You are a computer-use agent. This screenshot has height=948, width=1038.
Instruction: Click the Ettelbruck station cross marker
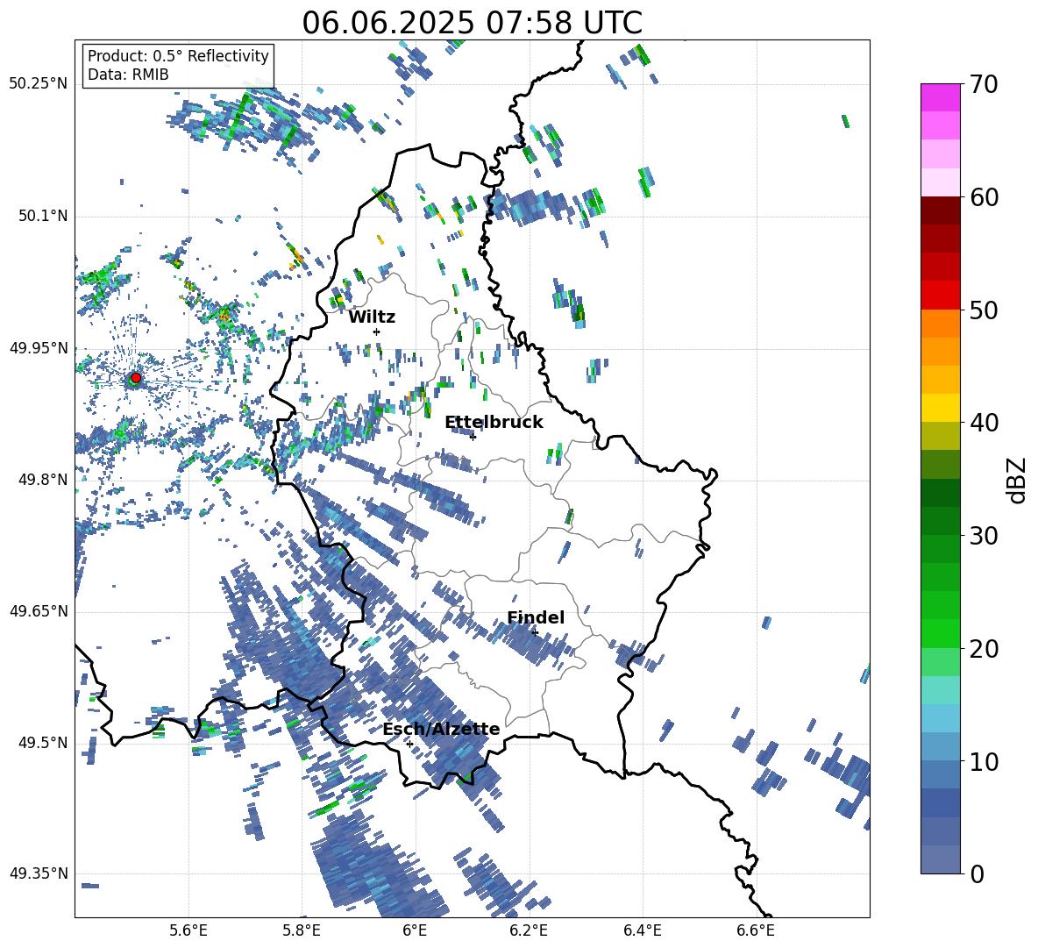473,437
